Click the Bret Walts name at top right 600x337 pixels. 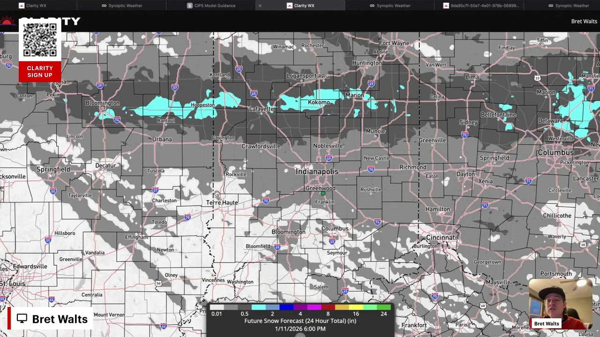(x=584, y=22)
